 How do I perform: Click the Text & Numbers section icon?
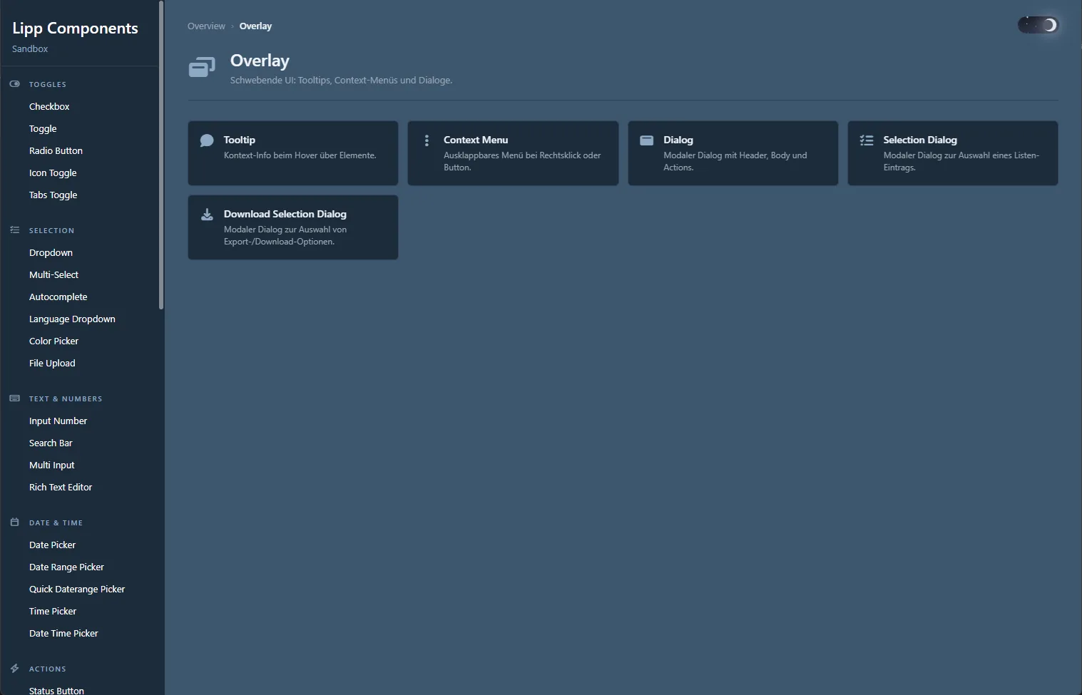tap(14, 398)
